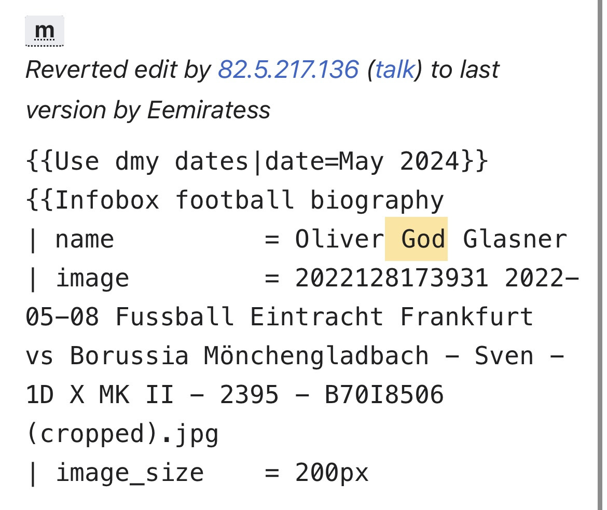Click the word "Glasner" in the name value
The image size is (607, 510).
[x=515, y=239]
